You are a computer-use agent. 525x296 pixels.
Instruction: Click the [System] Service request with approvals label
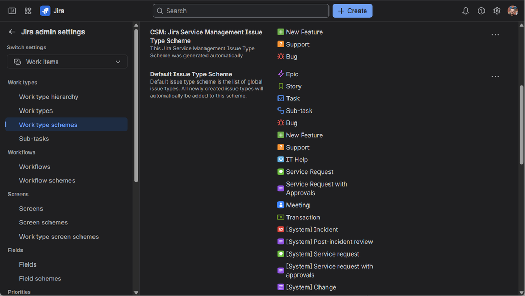coord(329,271)
